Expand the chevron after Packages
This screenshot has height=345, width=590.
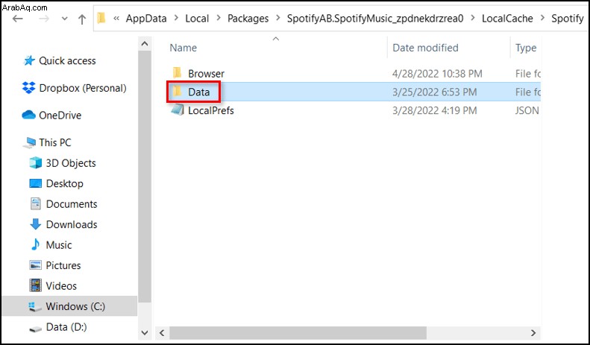tap(278, 18)
